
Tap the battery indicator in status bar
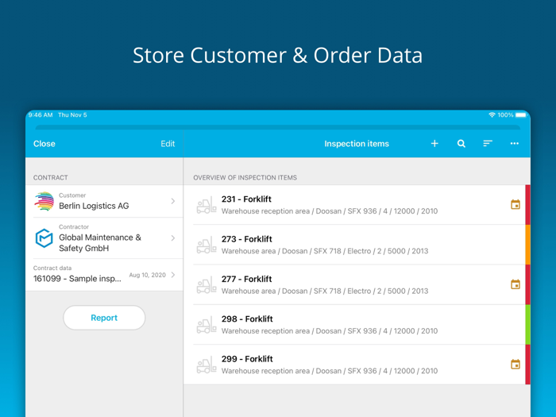click(521, 115)
